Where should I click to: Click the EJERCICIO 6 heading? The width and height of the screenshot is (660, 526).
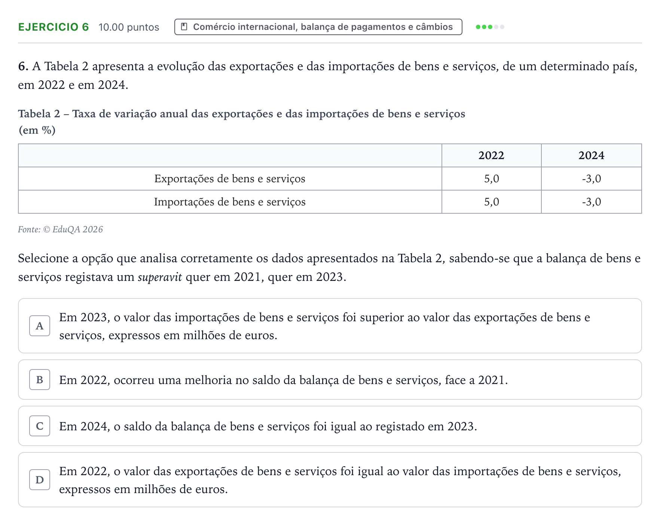point(54,27)
